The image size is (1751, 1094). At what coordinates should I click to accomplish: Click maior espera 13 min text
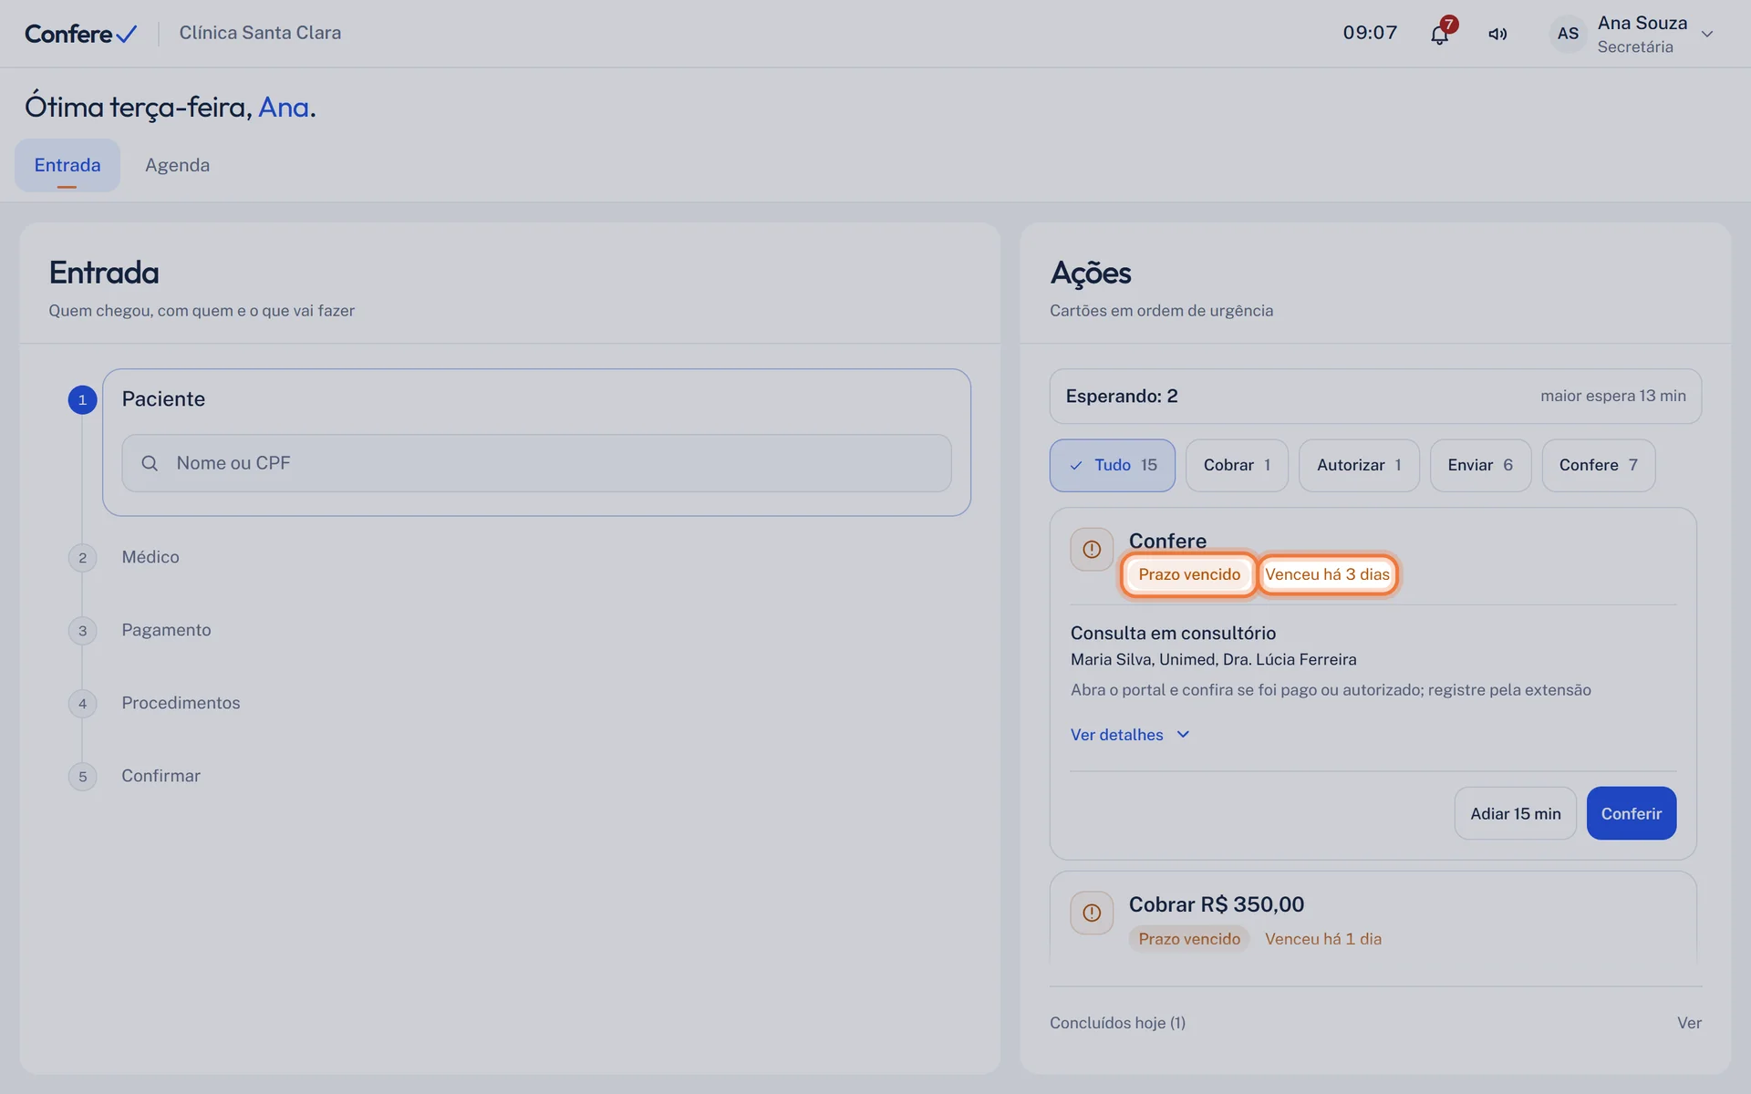[1612, 396]
